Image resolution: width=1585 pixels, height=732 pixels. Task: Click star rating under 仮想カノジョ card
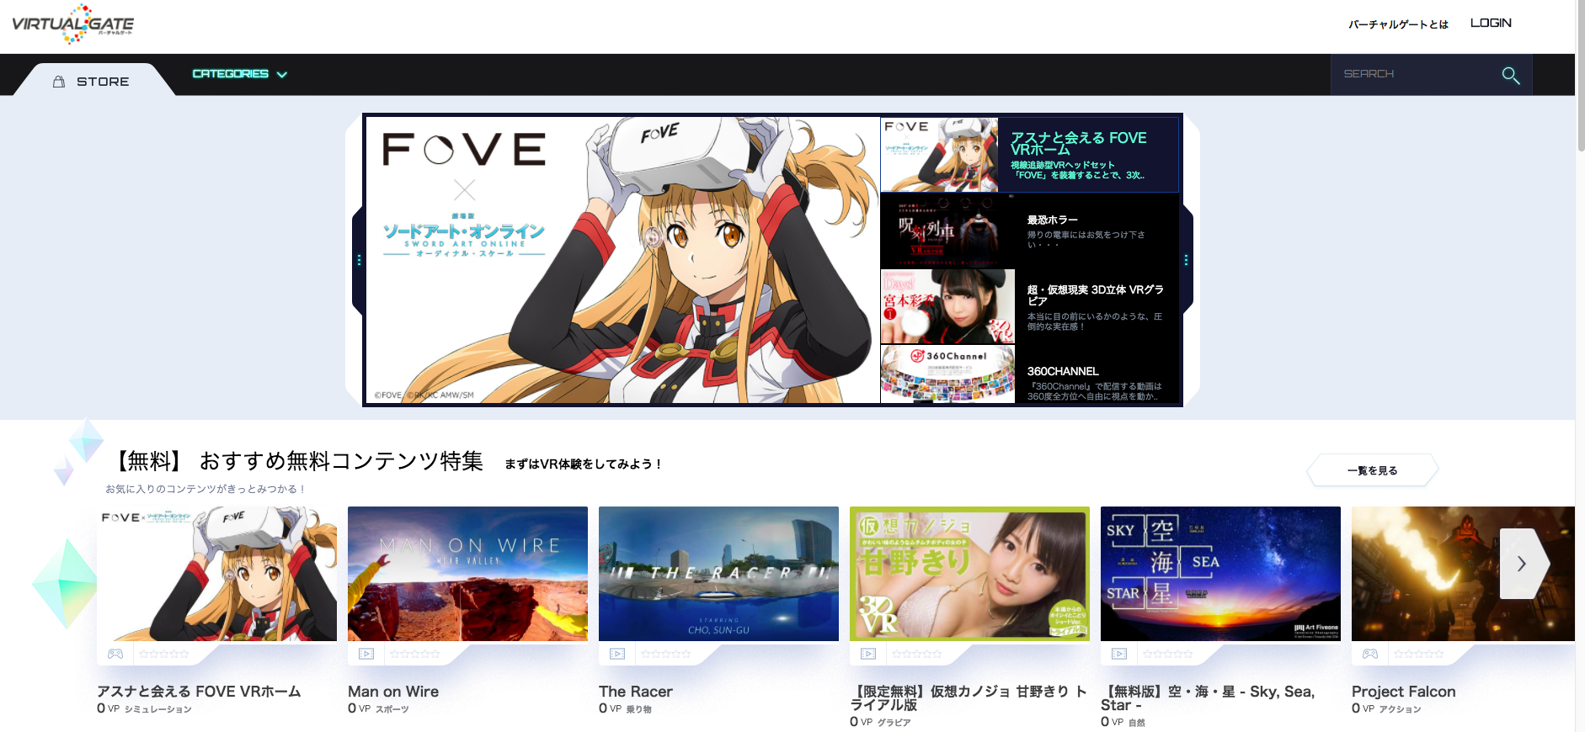click(x=917, y=654)
